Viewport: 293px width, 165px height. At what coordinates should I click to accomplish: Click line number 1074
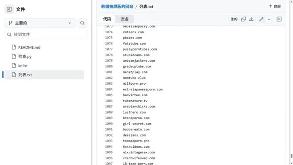(109, 32)
